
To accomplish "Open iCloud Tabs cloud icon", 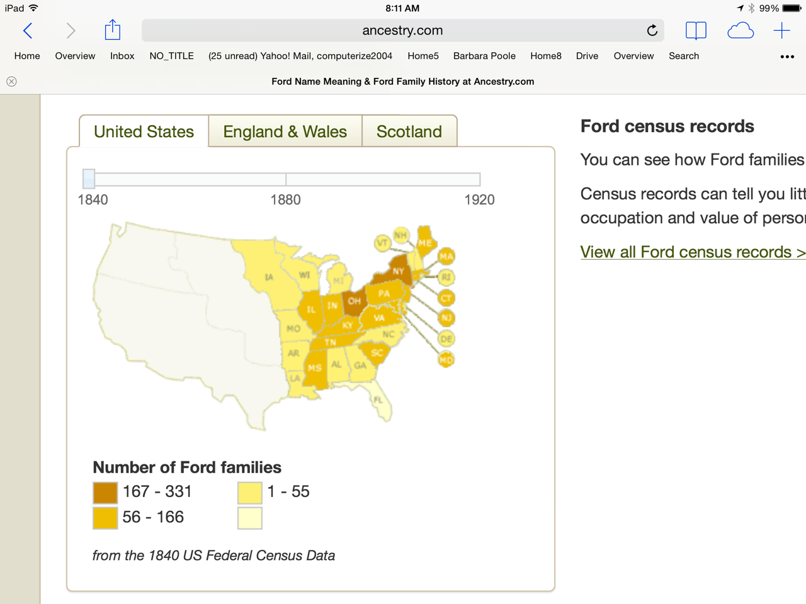I will 741,30.
